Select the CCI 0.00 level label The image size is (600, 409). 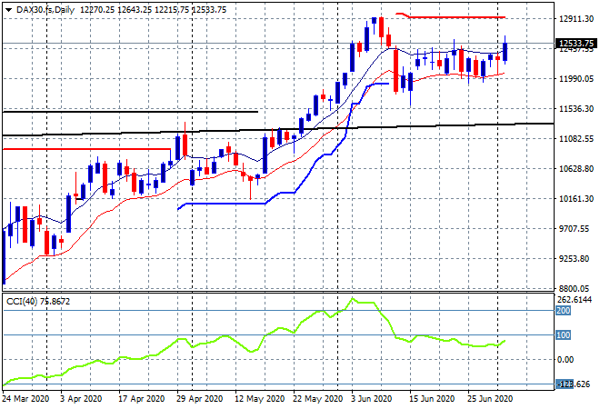[x=565, y=359]
